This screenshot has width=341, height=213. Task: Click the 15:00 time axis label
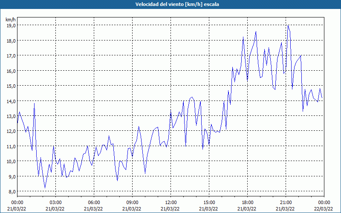click(x=209, y=203)
